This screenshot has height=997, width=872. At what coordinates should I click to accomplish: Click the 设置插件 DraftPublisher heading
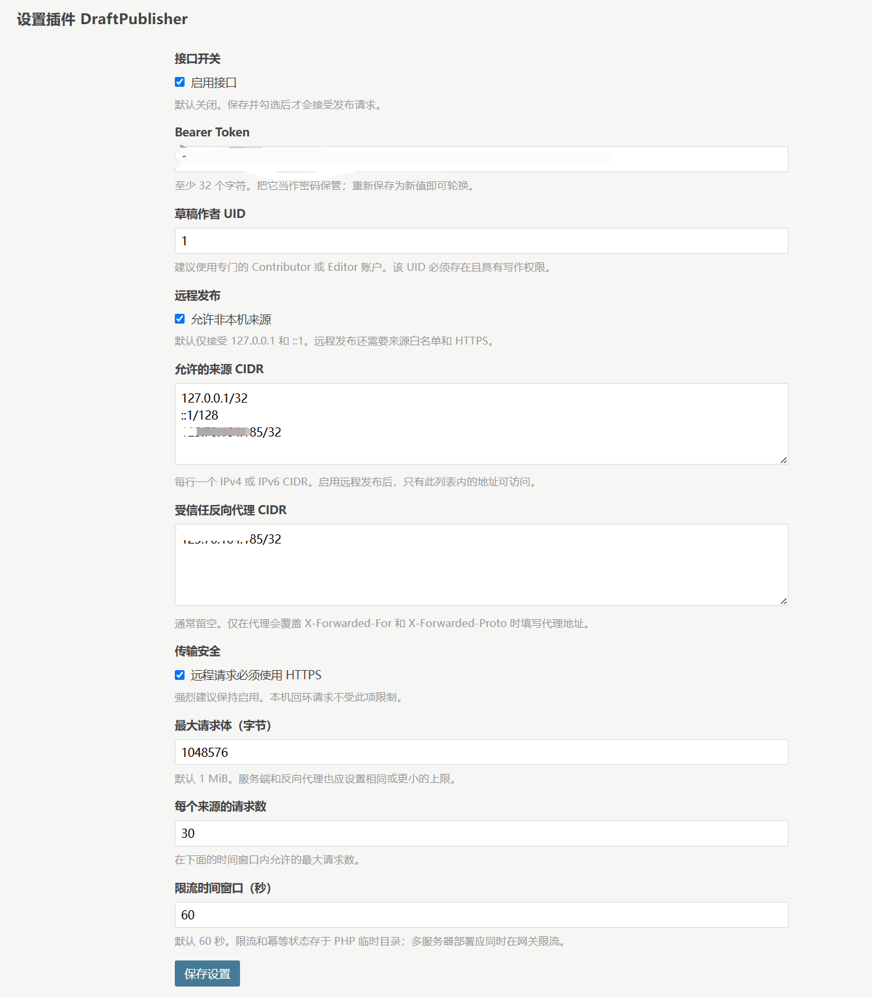102,19
